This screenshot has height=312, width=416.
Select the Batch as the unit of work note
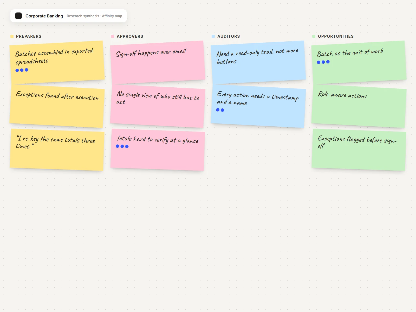359,62
